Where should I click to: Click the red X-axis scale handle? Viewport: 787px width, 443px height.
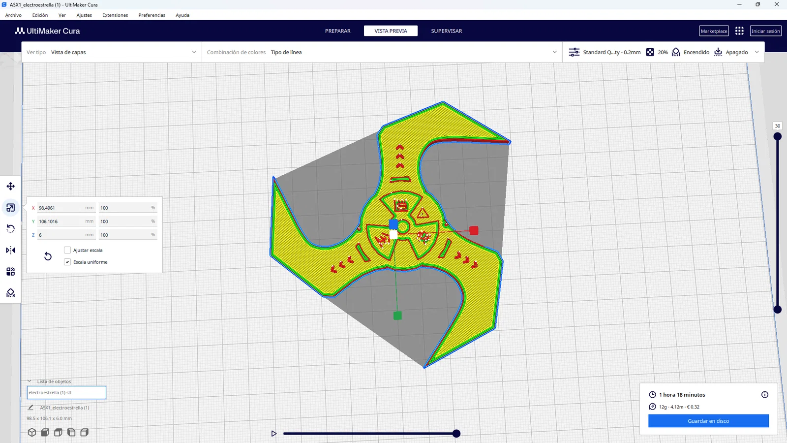[x=474, y=230]
